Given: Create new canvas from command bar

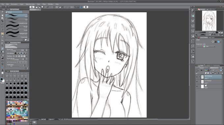Looking at the screenshot, I should (x=37, y=7).
